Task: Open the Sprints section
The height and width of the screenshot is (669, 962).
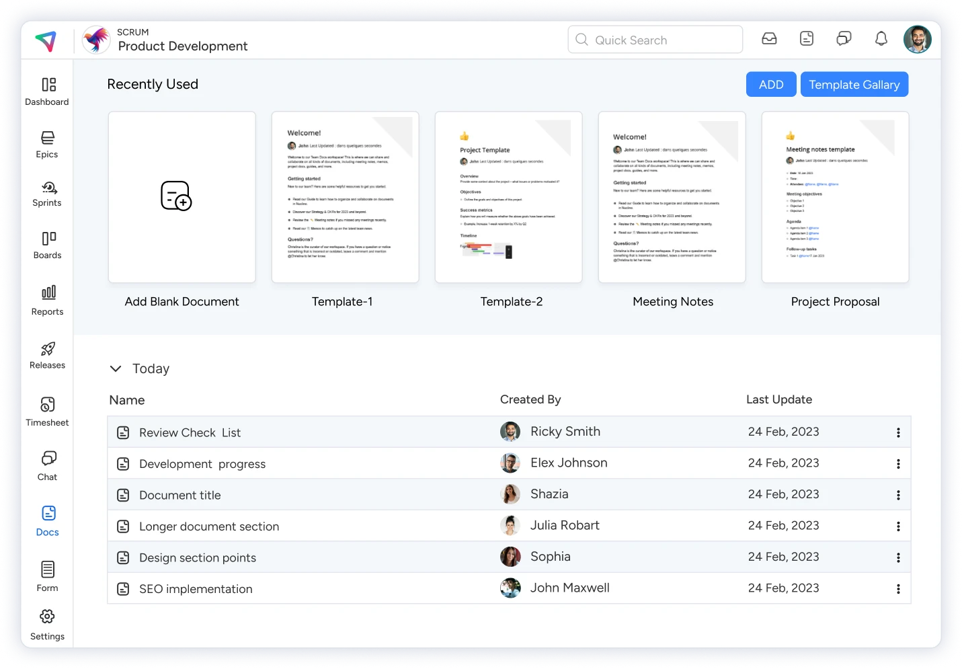Action: pyautogui.click(x=46, y=194)
